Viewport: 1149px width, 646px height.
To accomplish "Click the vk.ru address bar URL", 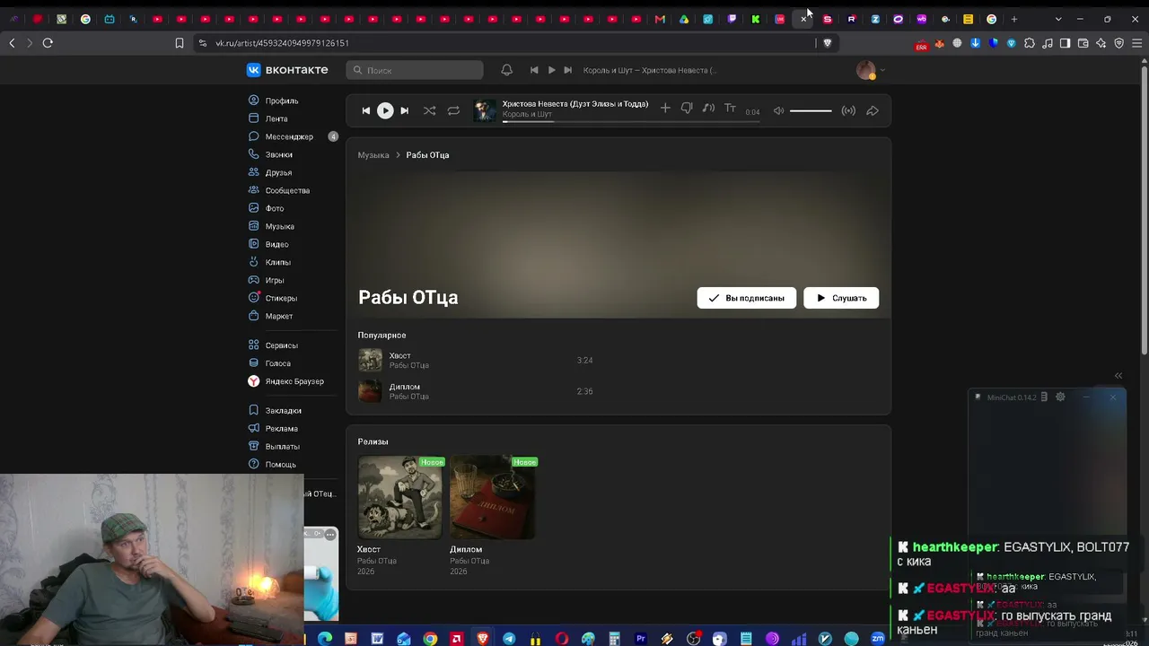I will pos(282,43).
